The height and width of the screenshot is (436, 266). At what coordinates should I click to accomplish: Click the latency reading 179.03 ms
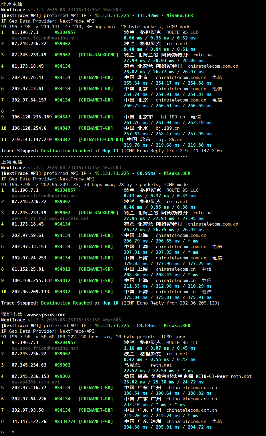(136, 264)
